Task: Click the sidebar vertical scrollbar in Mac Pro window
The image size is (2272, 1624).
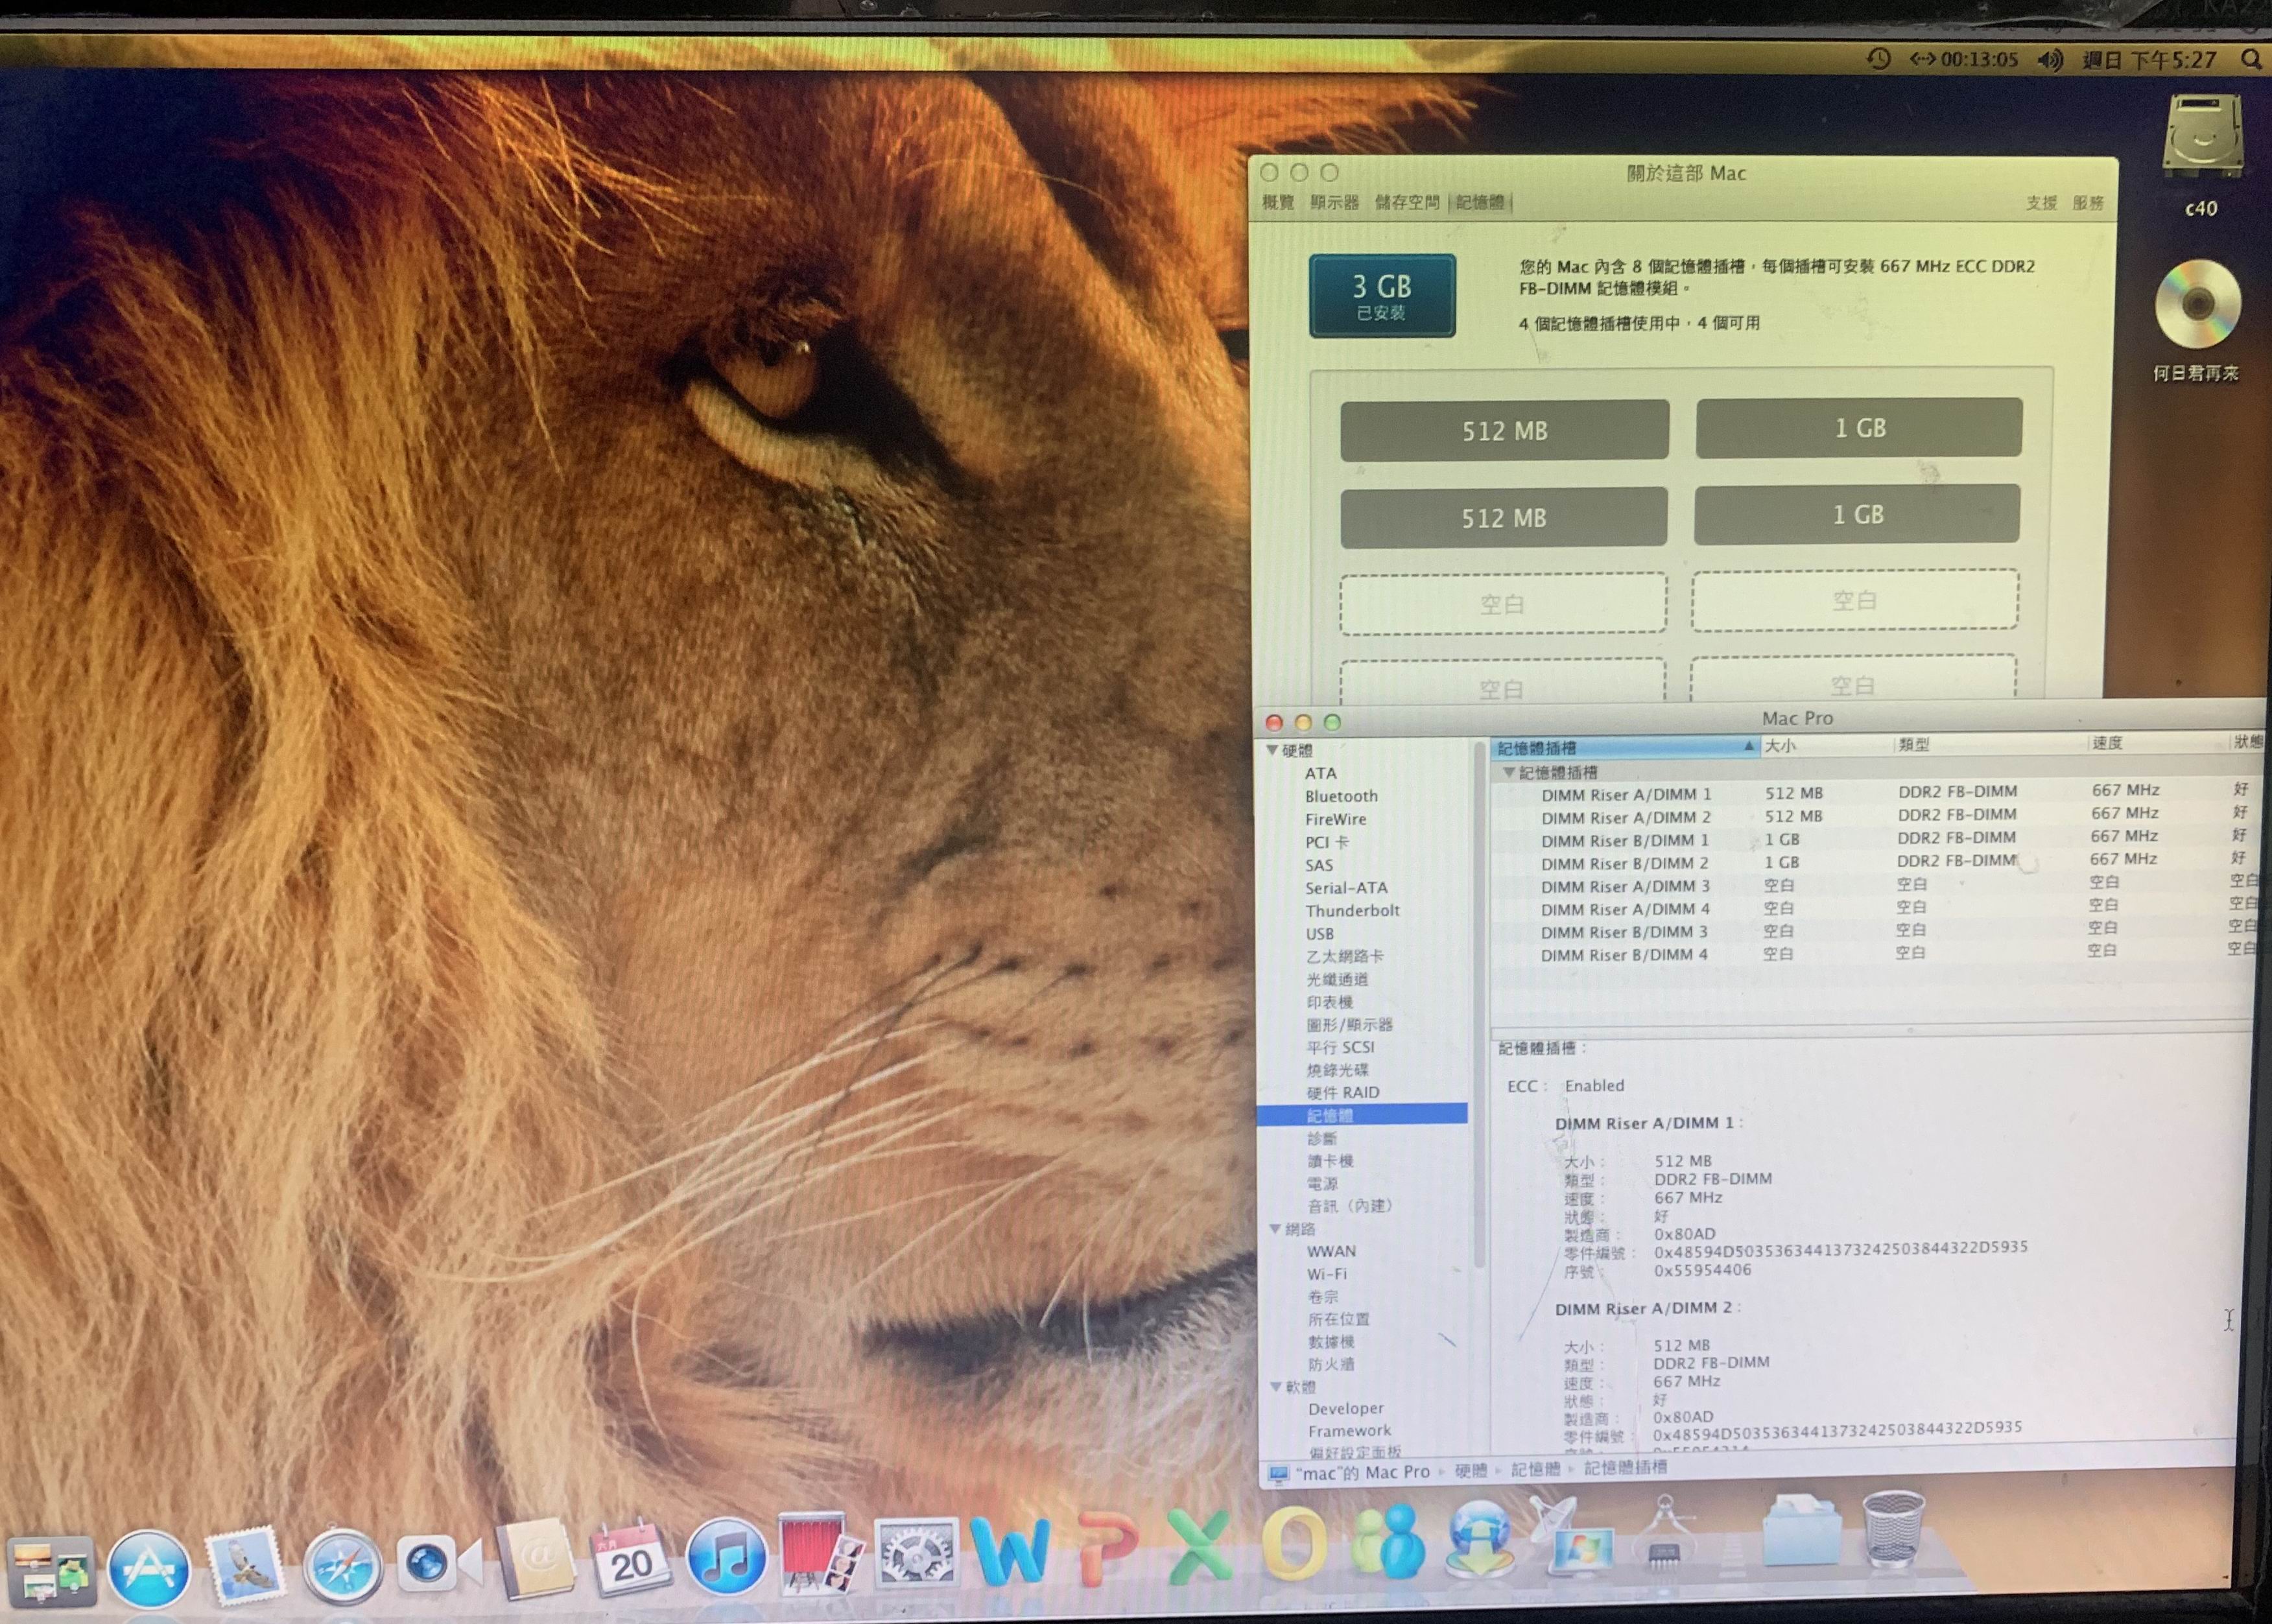Action: click(x=1479, y=1005)
